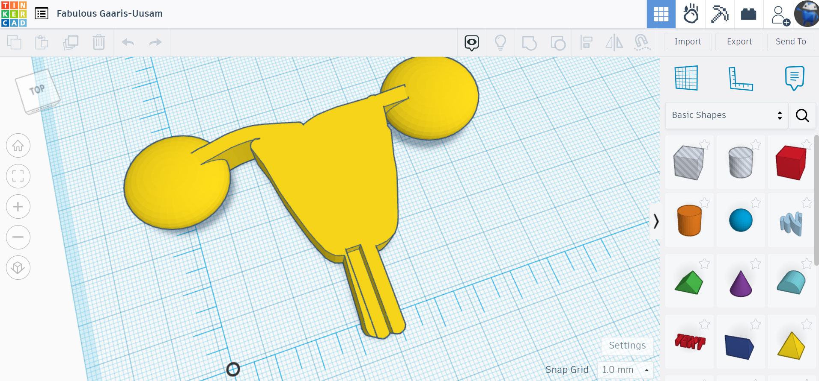This screenshot has height=381, width=819.
Task: Toggle perspective/orthographic view cube icon
Action: pyautogui.click(x=18, y=268)
